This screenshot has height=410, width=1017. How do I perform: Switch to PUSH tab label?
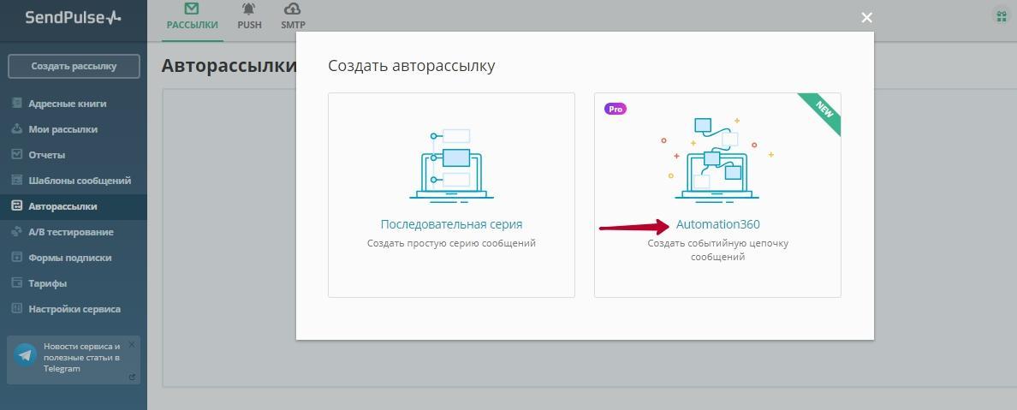click(x=250, y=26)
